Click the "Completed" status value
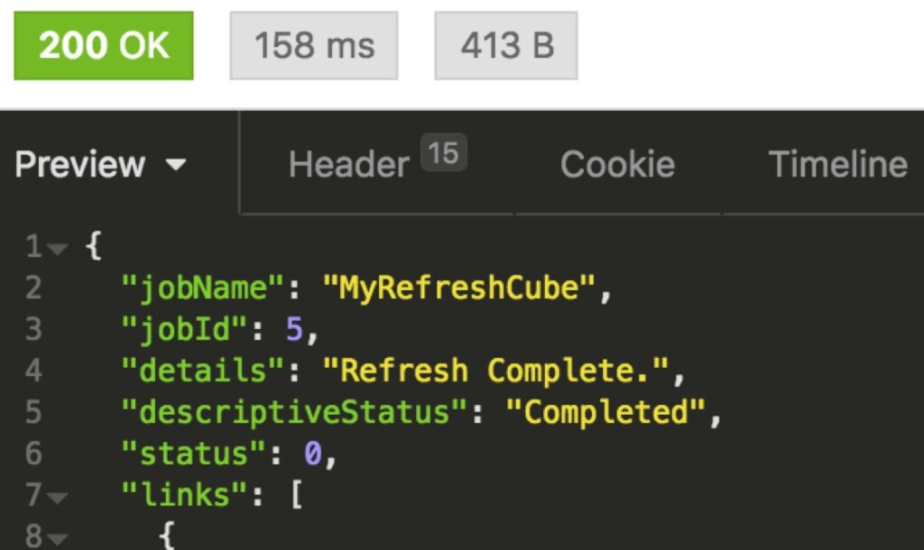Screen dimensions: 924x550 605,413
